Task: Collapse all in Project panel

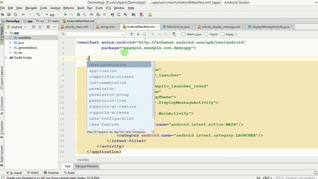Action: pyautogui.click(x=40, y=27)
